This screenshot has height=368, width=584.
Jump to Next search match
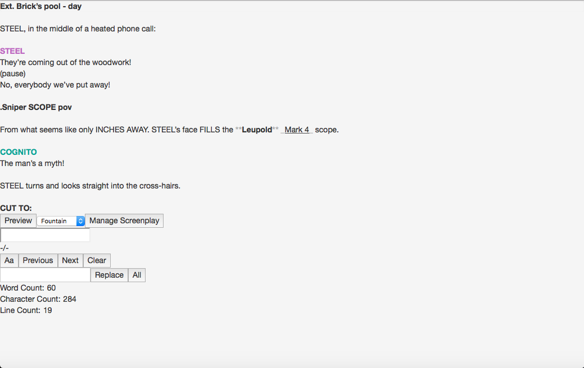[x=70, y=261]
